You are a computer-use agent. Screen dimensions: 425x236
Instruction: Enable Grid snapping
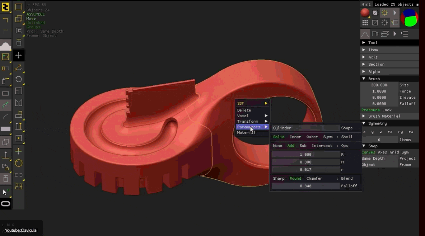point(394,152)
